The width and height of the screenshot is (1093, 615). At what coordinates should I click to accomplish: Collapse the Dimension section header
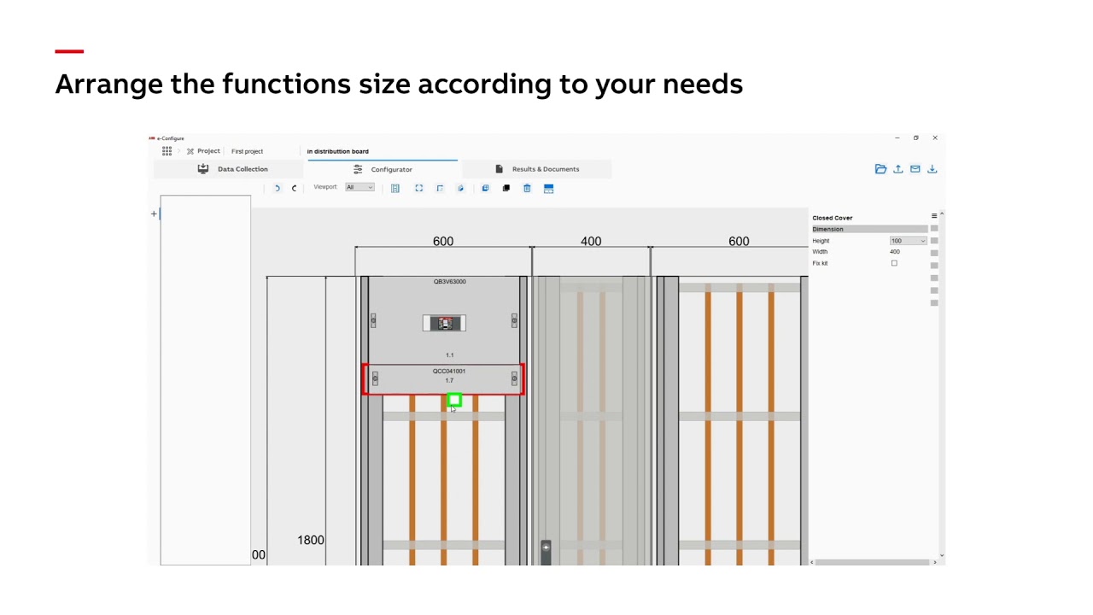869,229
